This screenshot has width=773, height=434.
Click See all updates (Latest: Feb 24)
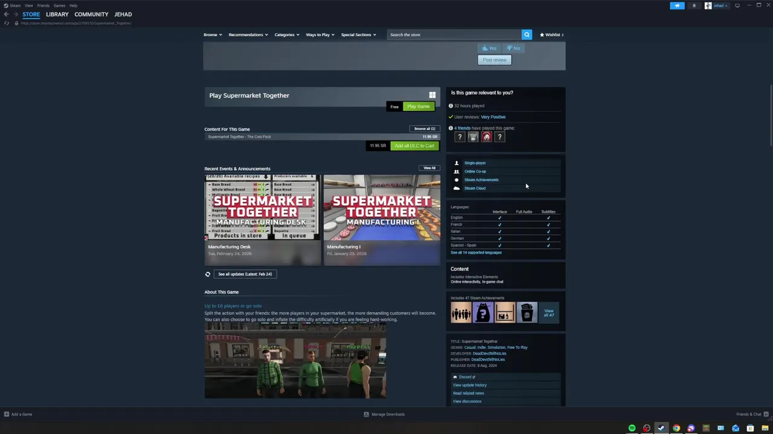[x=245, y=274]
